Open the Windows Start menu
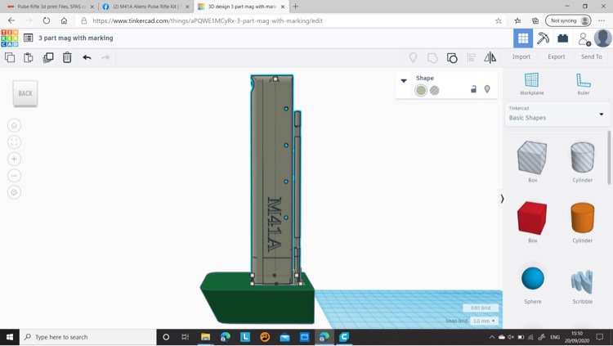Screen dimensions: 613x346 coord(9,337)
